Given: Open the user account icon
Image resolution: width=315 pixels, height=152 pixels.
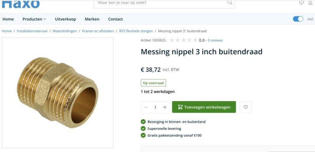Looking at the screenshot, I should pos(310,3).
